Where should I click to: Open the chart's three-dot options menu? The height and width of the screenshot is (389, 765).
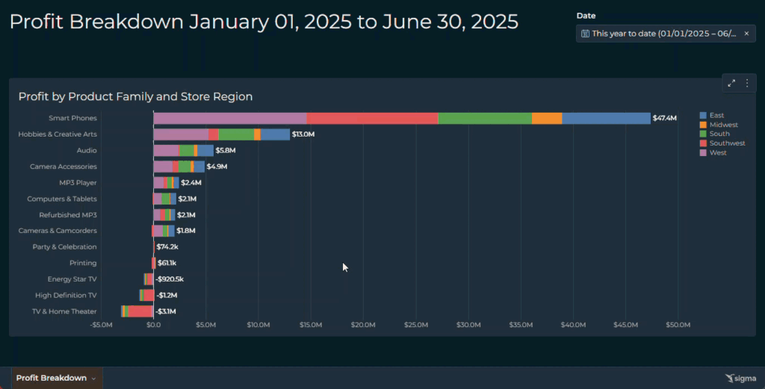click(746, 84)
